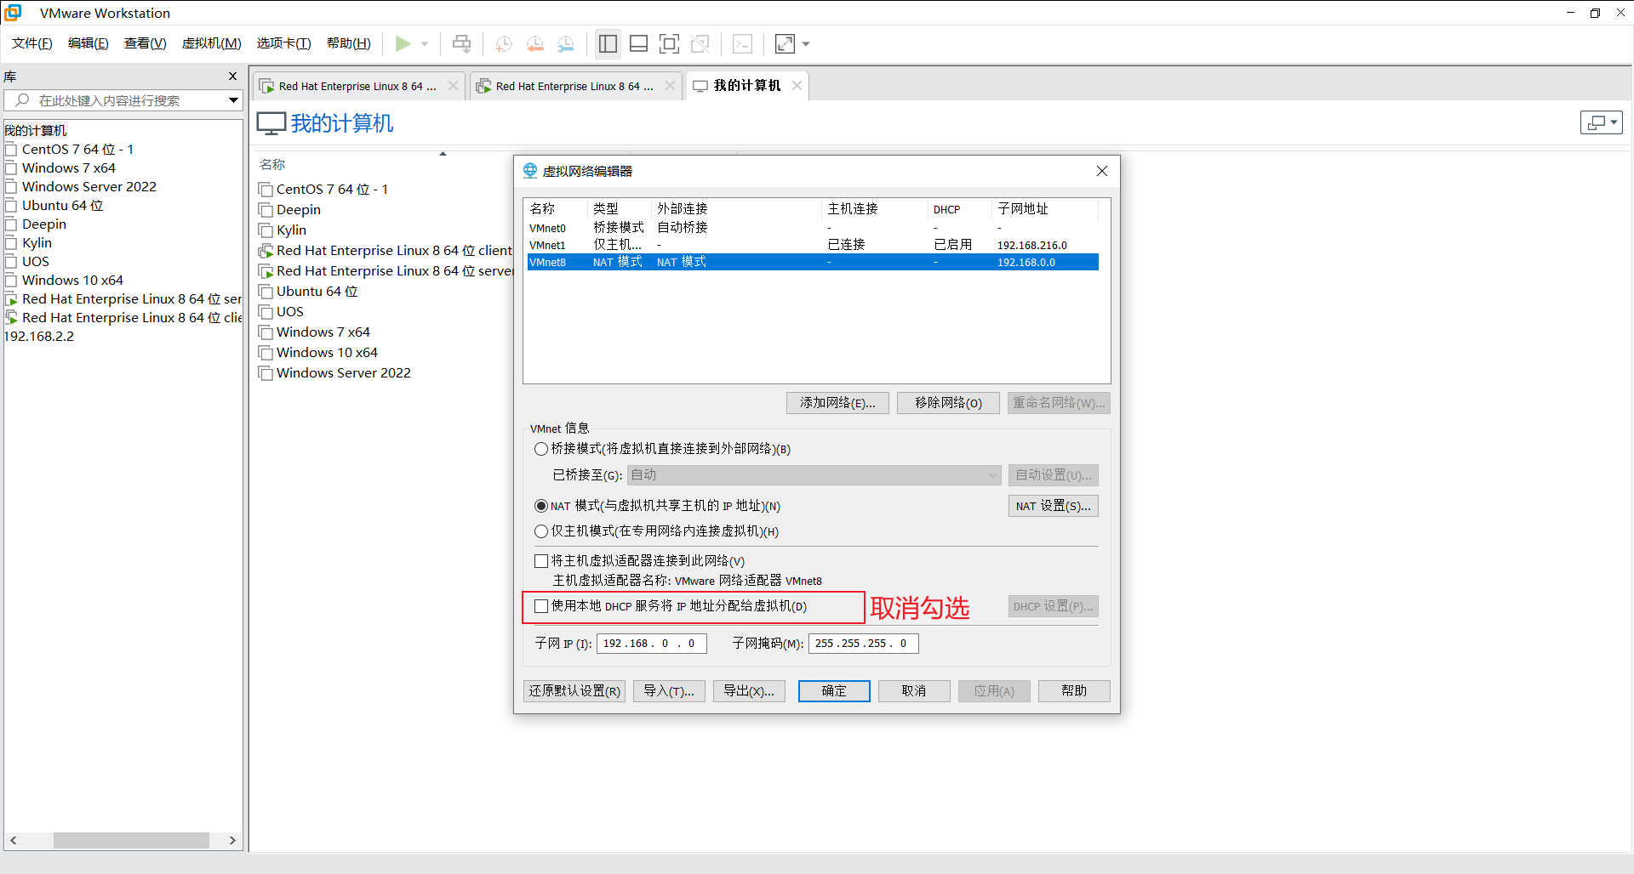This screenshot has width=1634, height=874.
Task: Select the VMnet8 NAT row
Action: point(813,262)
